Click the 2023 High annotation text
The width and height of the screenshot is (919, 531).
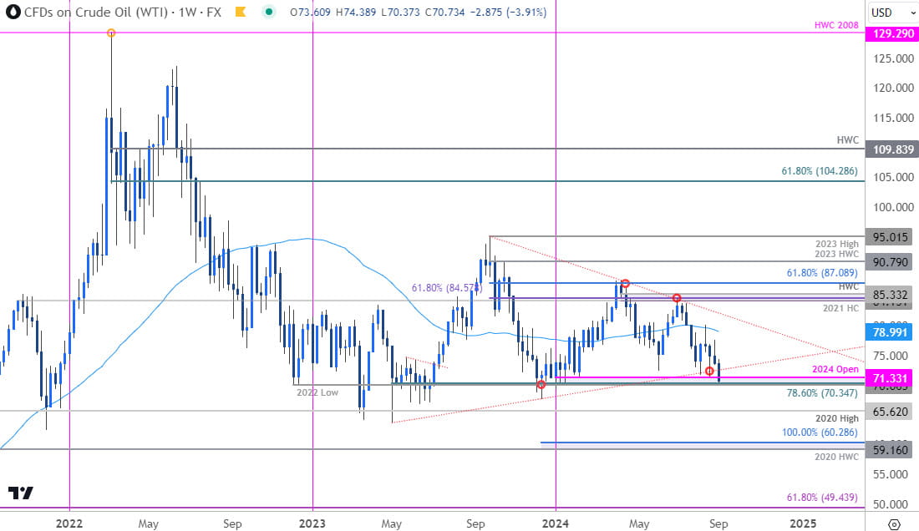coord(837,244)
